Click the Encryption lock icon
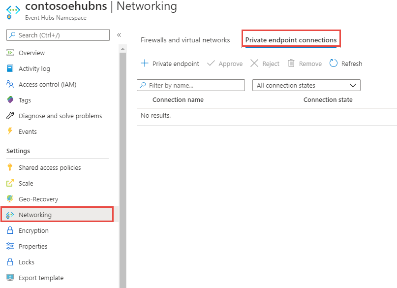The width and height of the screenshot is (397, 288). (11, 230)
